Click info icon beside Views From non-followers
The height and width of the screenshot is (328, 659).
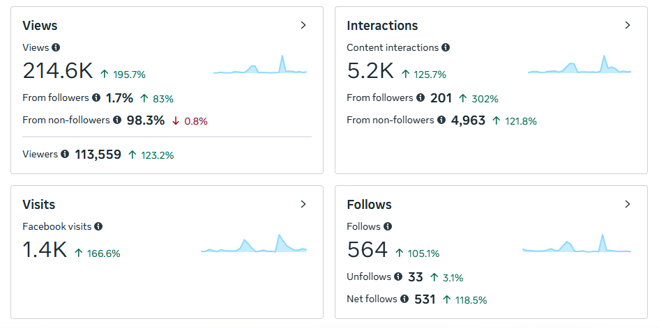point(117,120)
